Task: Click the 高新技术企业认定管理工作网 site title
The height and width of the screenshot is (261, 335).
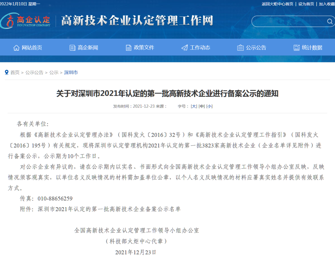Action: (137, 21)
